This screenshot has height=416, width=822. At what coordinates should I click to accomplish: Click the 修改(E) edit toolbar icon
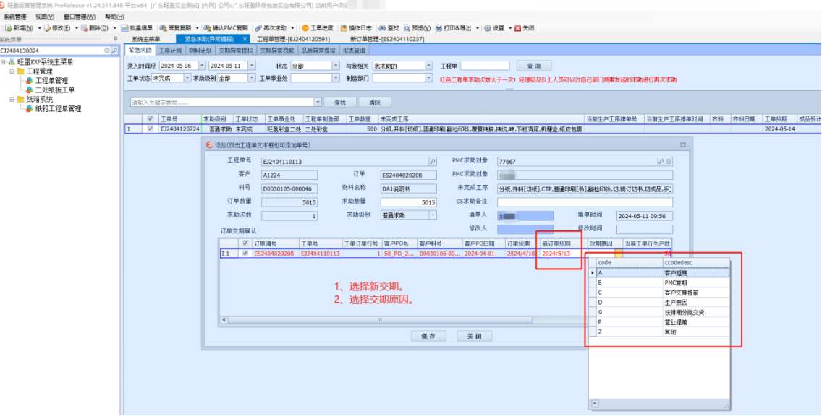coord(47,27)
